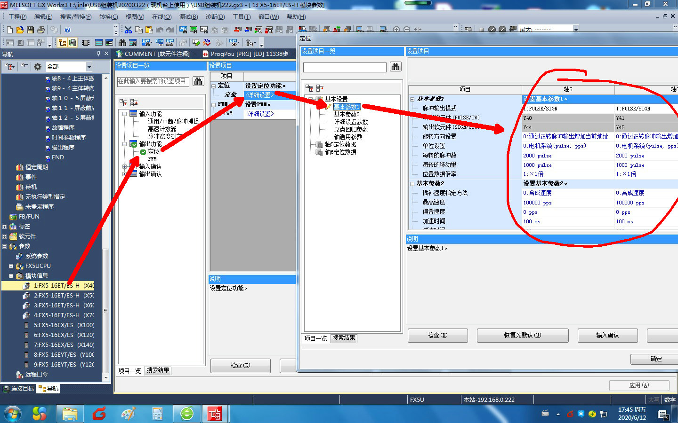Open the navigation filter dropdown showing 全部
Viewport: 678px width, 423px height.
click(x=89, y=67)
